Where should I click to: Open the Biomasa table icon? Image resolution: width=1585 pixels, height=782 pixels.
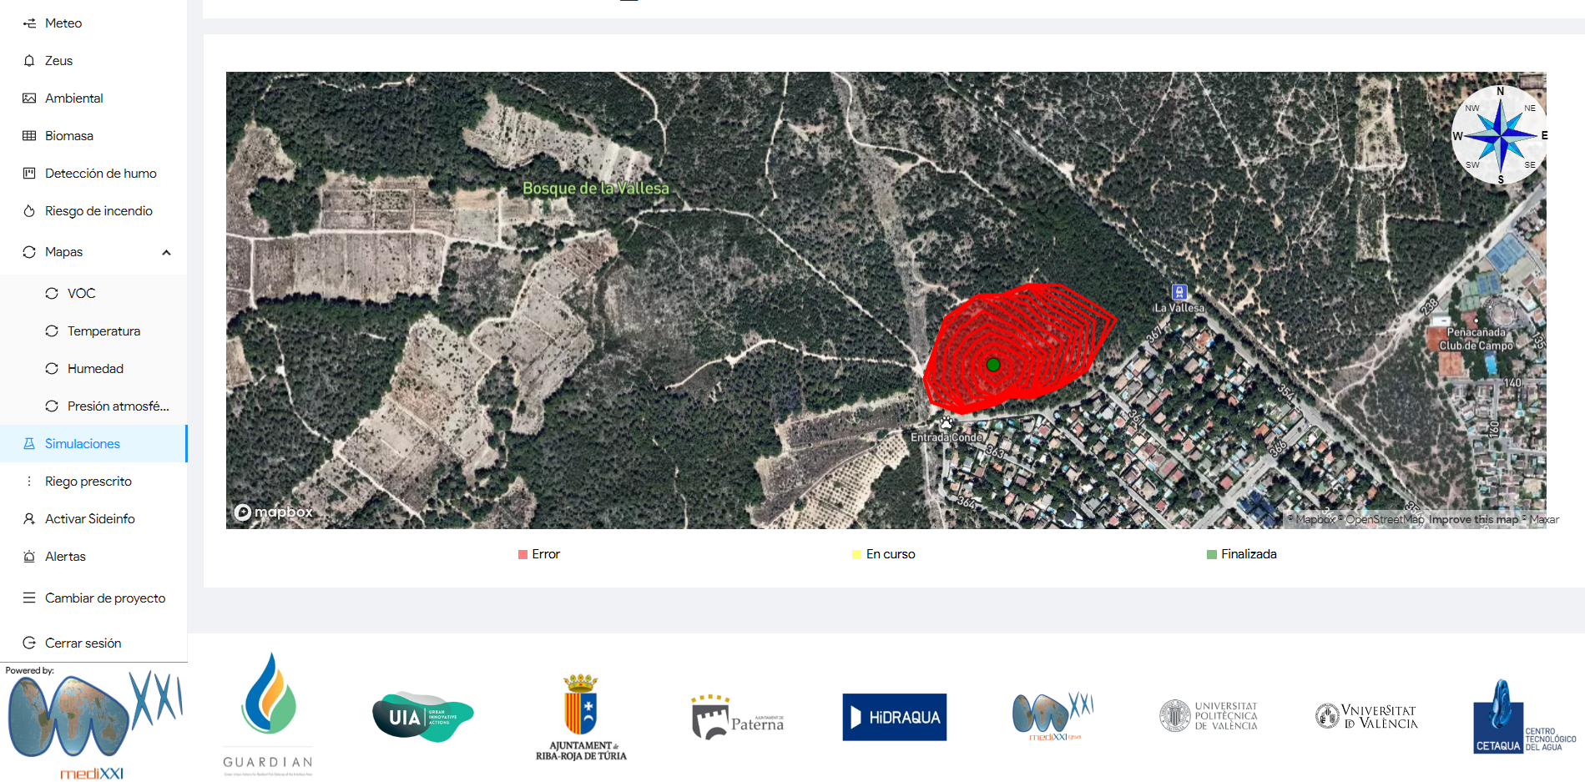coord(29,136)
